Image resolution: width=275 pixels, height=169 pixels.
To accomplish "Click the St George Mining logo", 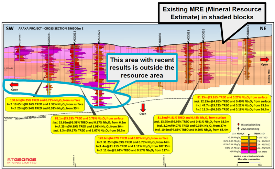I will pyautogui.click(x=21, y=161).
